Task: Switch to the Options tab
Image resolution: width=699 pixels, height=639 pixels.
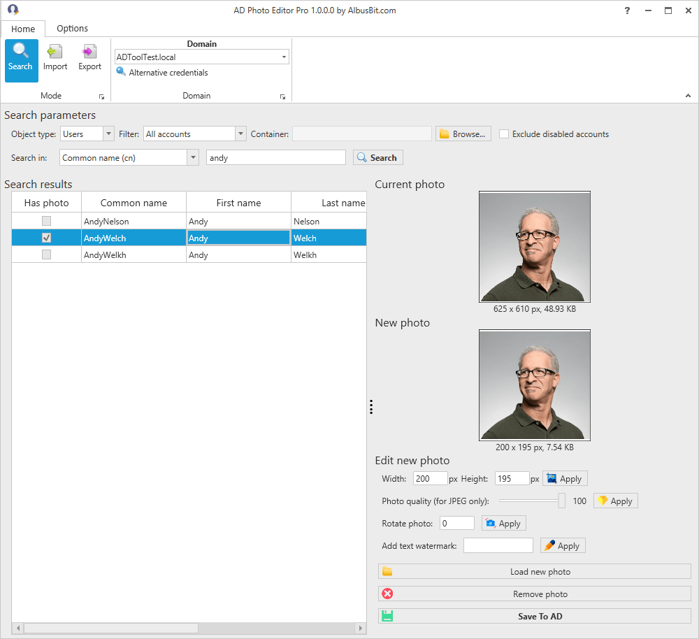Action: point(72,29)
